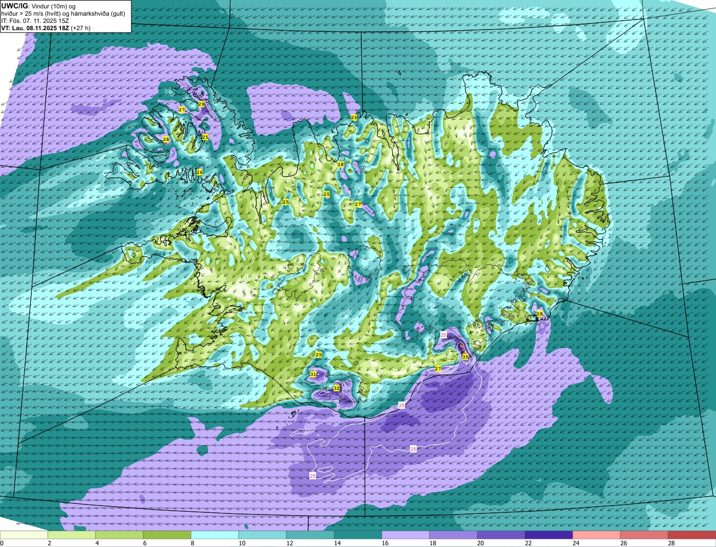Viewport: 716px width, 547px height.
Task: Pick the violet 20–22 m/s swatch
Action: point(501,535)
